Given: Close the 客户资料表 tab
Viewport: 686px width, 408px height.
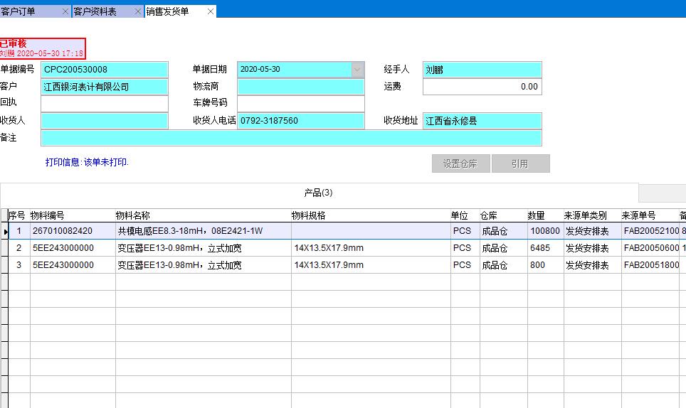Looking at the screenshot, I should (x=138, y=11).
